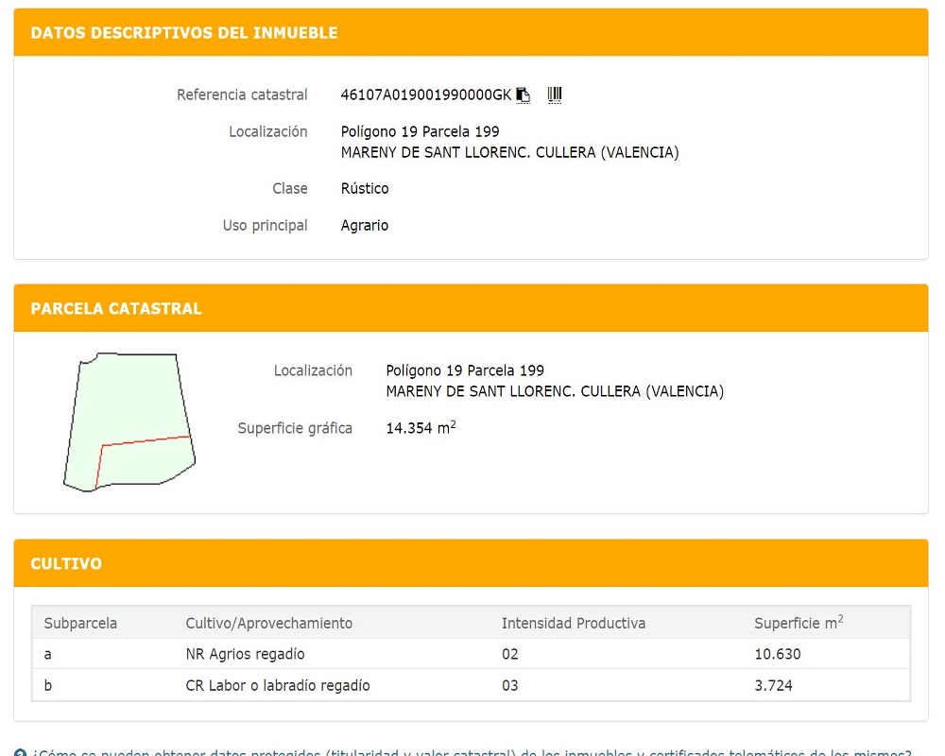The width and height of the screenshot is (945, 756).
Task: Click the Superficie m² column header
Action: (799, 624)
